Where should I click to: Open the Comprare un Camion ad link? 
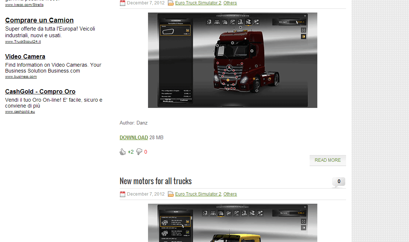[39, 20]
